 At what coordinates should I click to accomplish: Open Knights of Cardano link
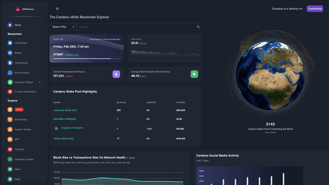(72, 128)
